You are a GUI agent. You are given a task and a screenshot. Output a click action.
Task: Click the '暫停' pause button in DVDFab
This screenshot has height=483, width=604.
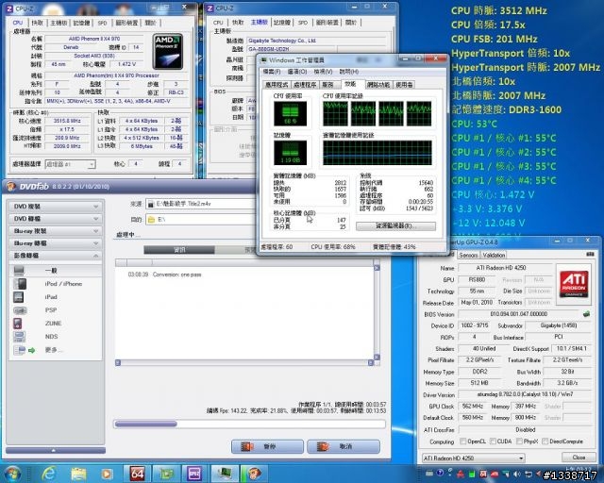coord(267,447)
